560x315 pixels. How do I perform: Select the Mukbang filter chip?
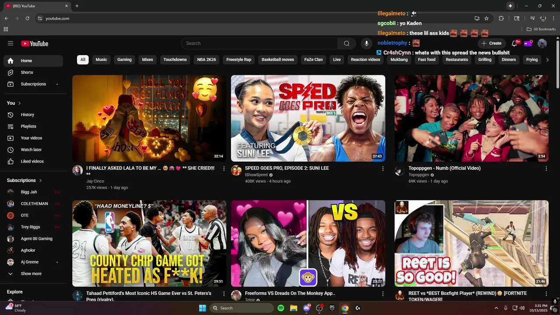[399, 59]
